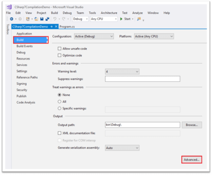Click the Navigate Backward arrow icon
Image resolution: width=212 pixels, height=175 pixels.
[x=11, y=19]
